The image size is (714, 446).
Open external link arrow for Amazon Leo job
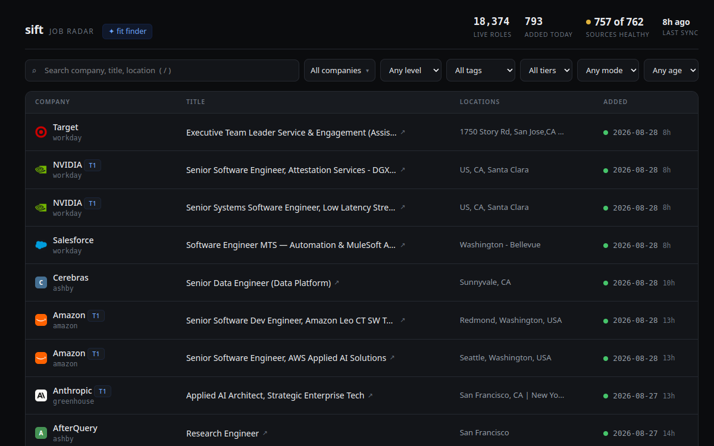(403, 320)
